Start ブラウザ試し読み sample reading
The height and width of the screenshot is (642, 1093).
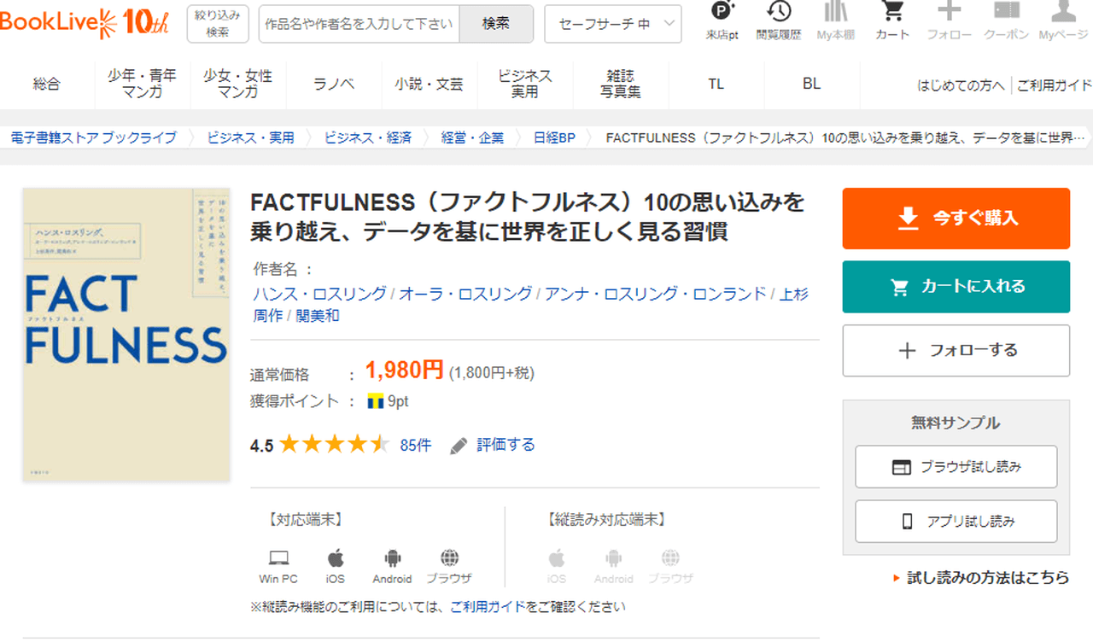[956, 467]
